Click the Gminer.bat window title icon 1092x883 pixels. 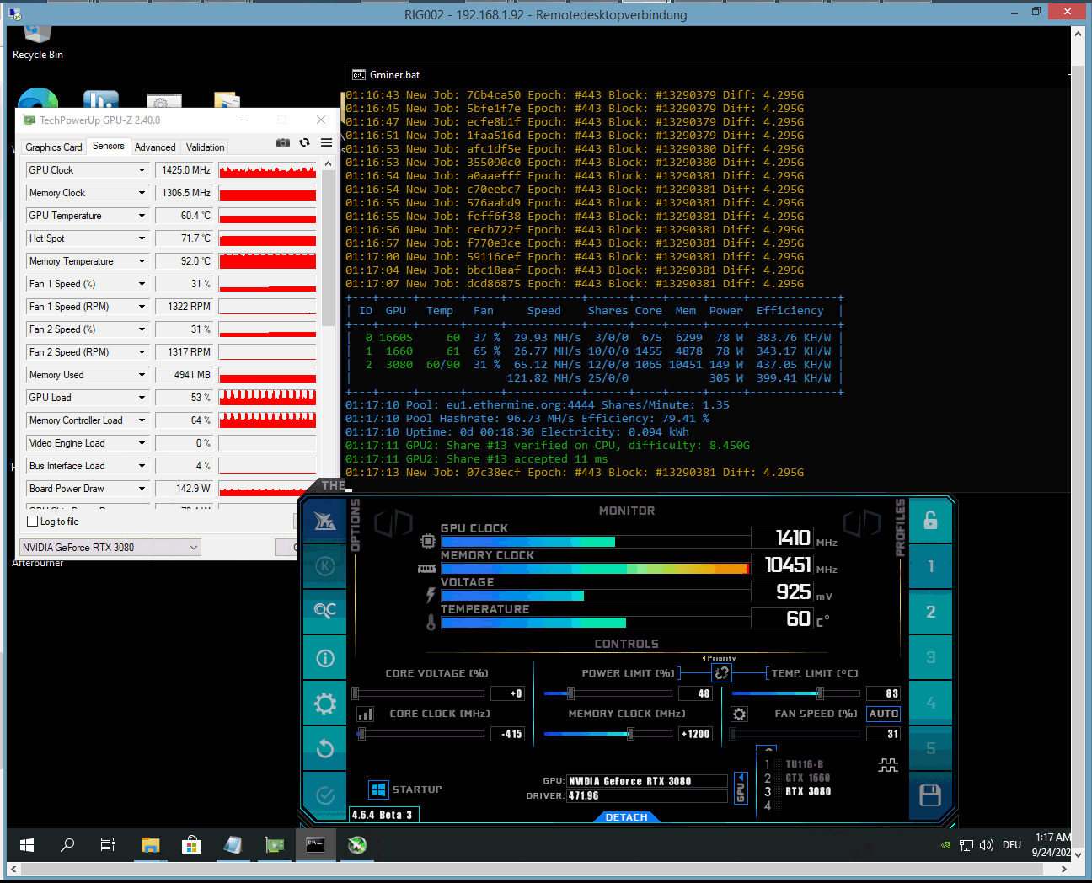click(359, 75)
